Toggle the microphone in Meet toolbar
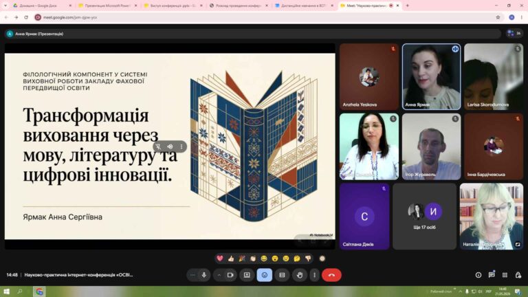The width and height of the screenshot is (528, 297). point(204,275)
